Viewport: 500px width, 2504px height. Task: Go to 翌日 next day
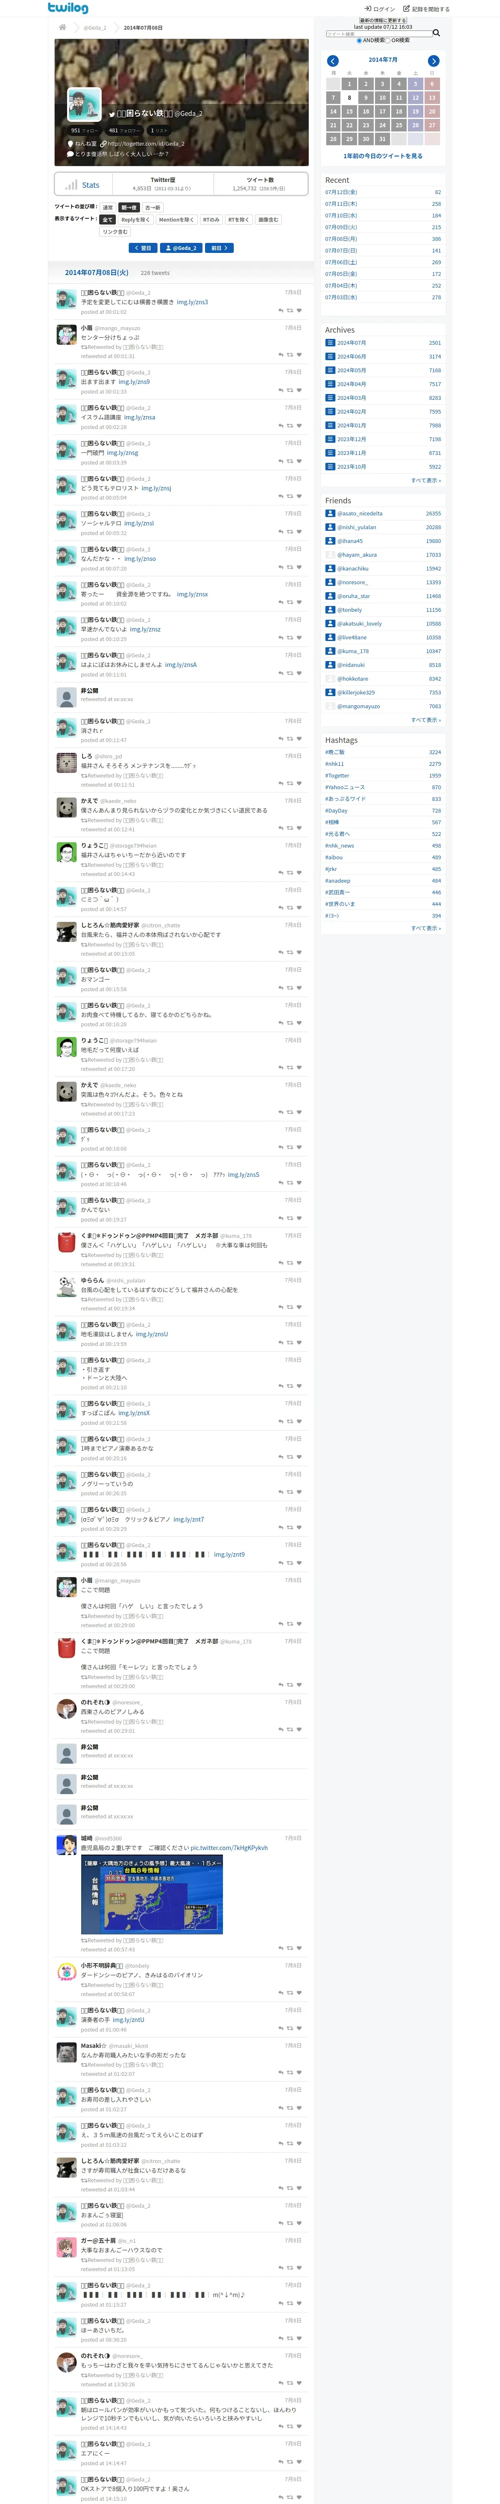143,248
